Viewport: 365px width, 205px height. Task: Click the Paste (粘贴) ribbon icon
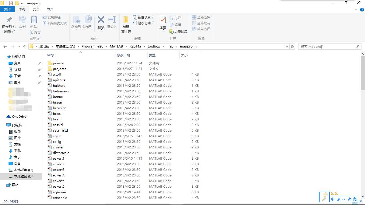coord(34,20)
